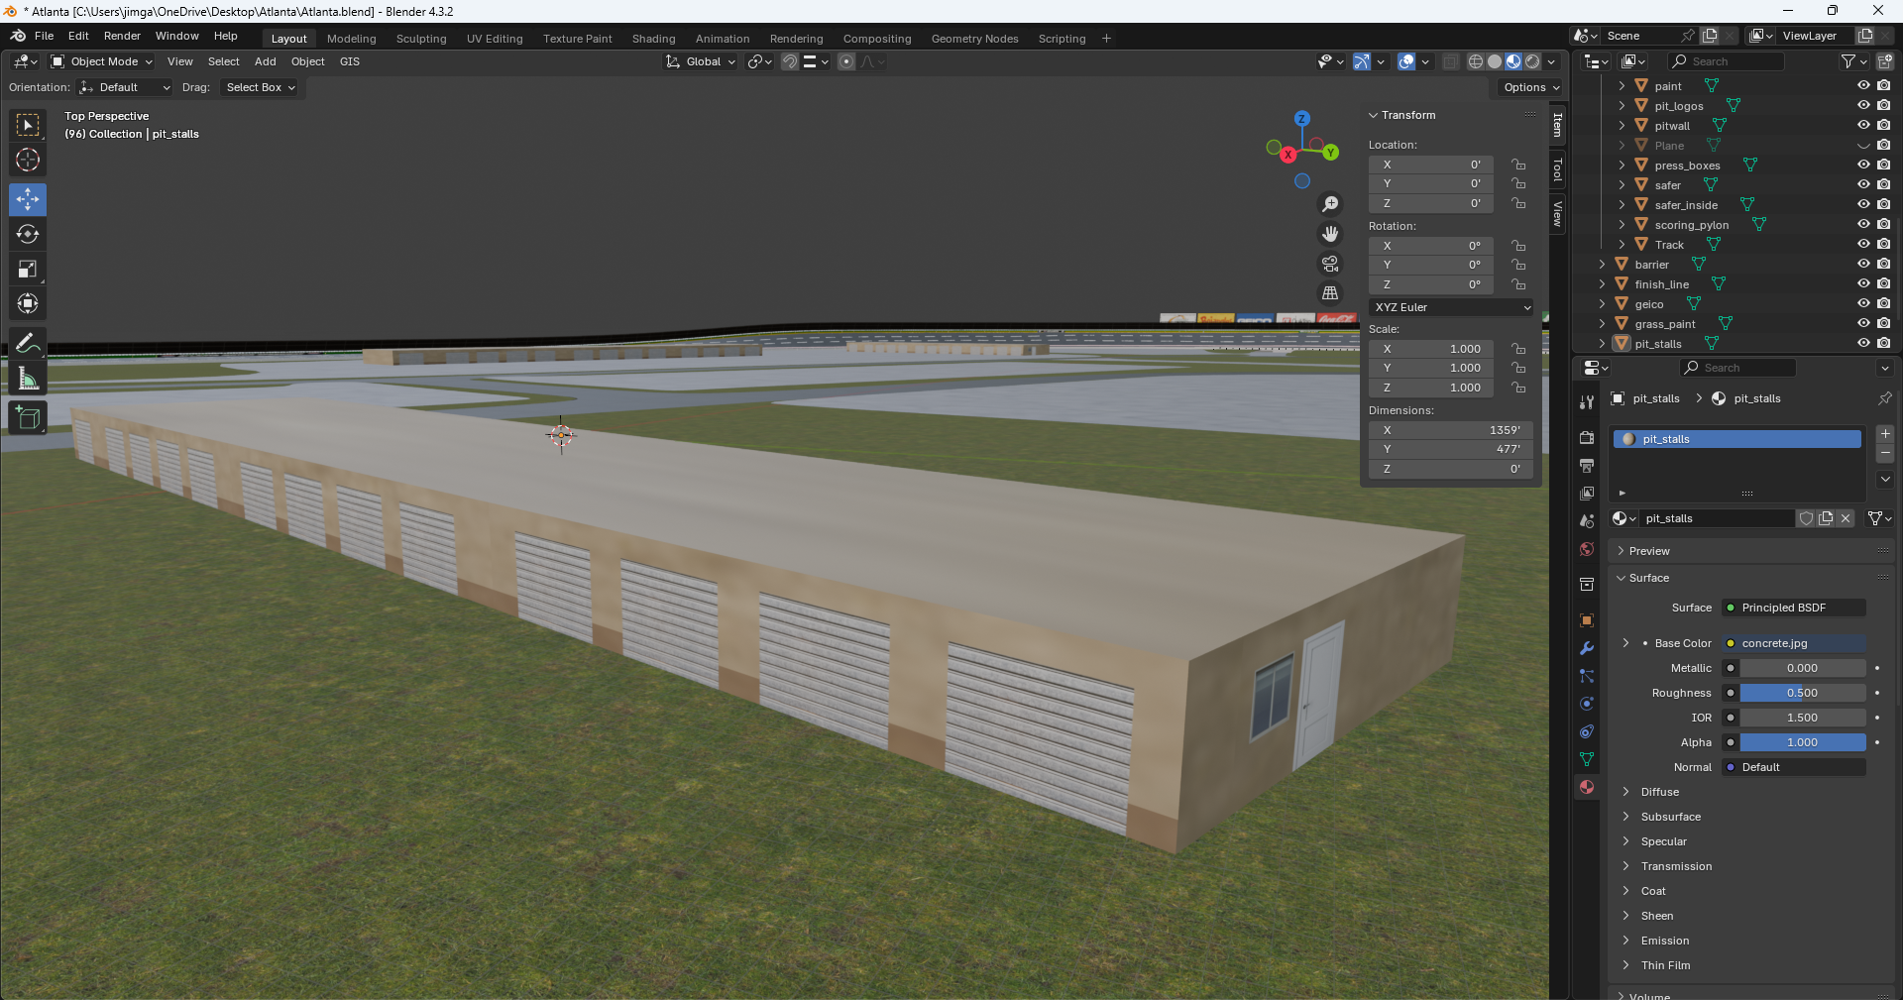The width and height of the screenshot is (1903, 1000).
Task: Open the XYZ Euler rotation mode dropdown
Action: pos(1451,307)
